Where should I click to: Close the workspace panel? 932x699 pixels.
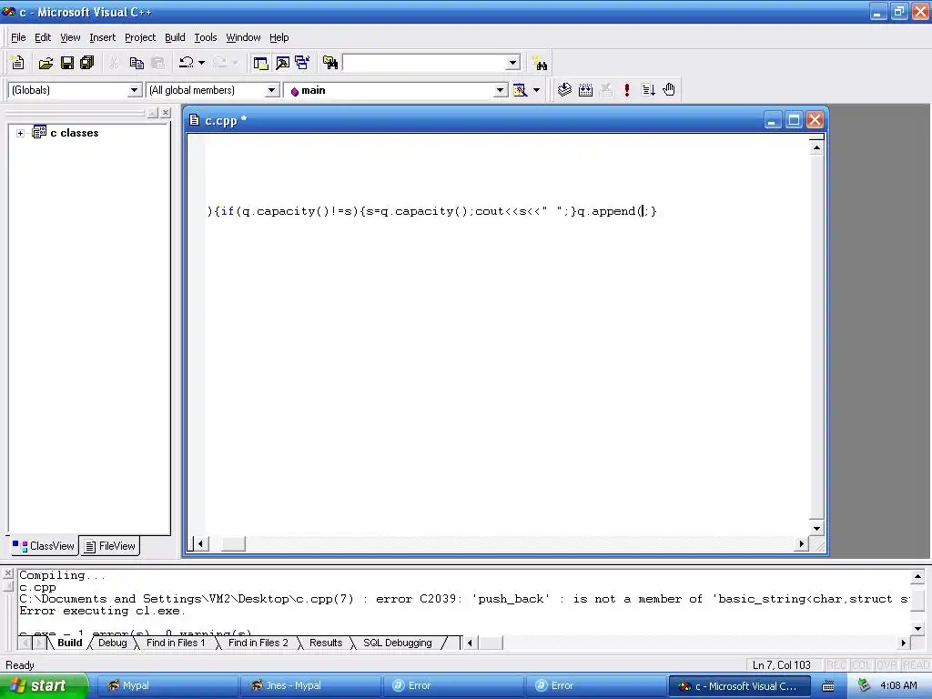(x=166, y=112)
